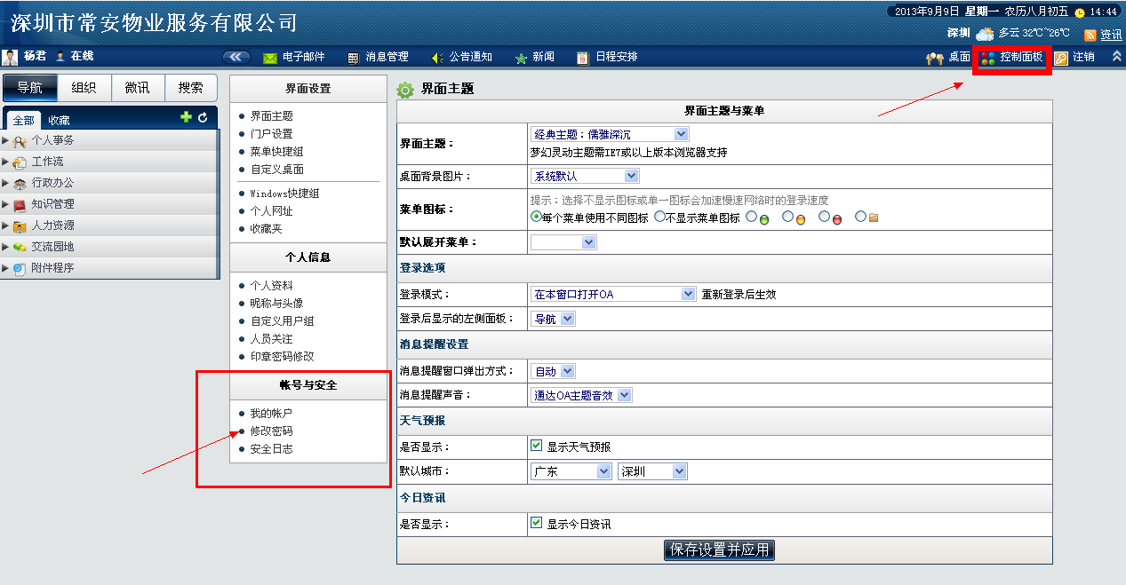Open the 修改密码 link

271,431
